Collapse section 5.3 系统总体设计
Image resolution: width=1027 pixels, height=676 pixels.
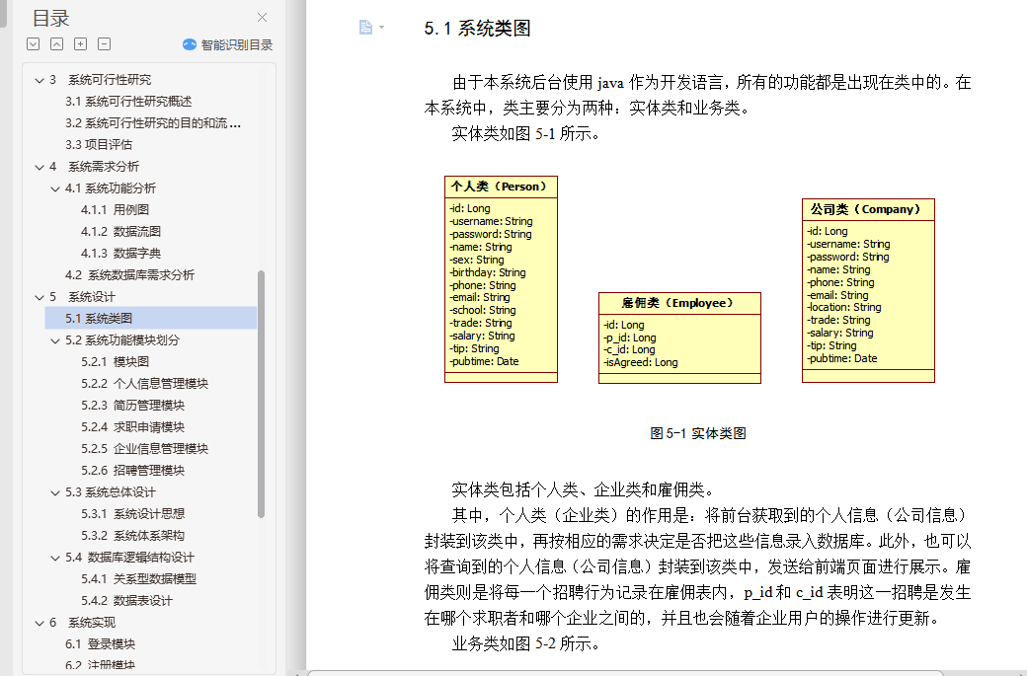click(x=55, y=492)
